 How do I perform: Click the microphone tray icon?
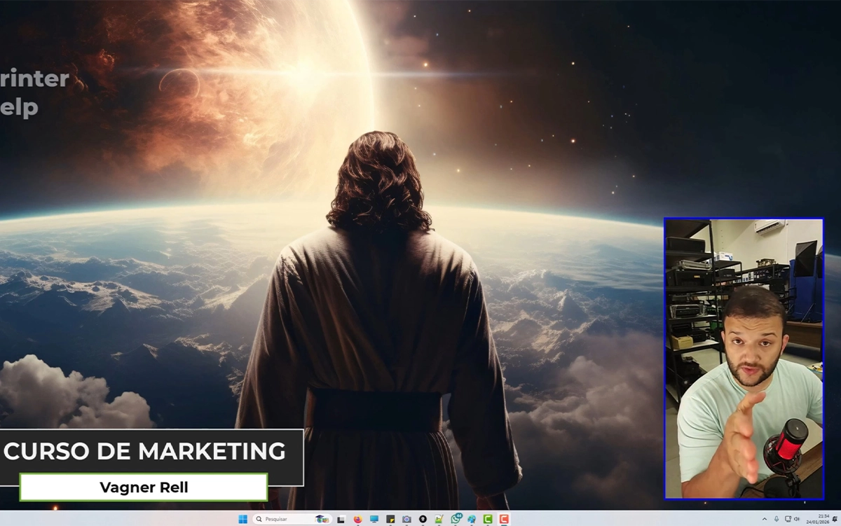[x=777, y=519]
